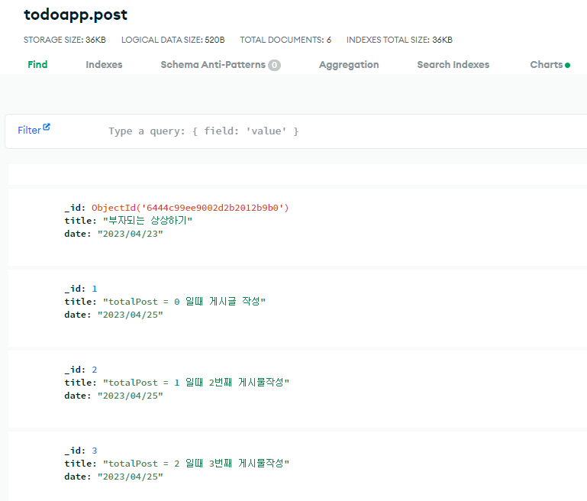Image resolution: width=587 pixels, height=501 pixels.
Task: Click the TOTAL DOCUMENTS: 6 stat
Action: (x=285, y=40)
